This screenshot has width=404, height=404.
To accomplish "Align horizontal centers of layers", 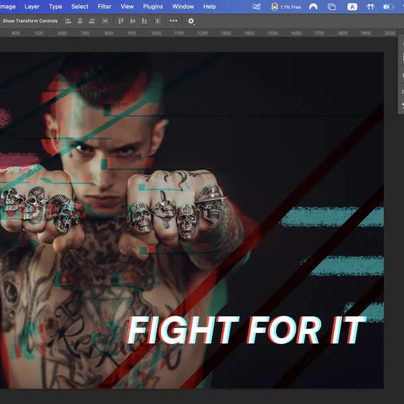I will (x=80, y=21).
